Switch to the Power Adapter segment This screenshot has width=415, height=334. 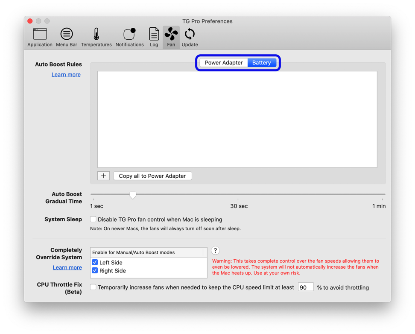point(224,63)
